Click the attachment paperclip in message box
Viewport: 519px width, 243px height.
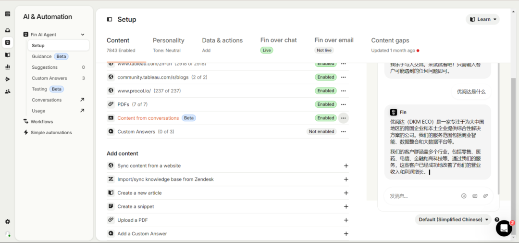485,196
